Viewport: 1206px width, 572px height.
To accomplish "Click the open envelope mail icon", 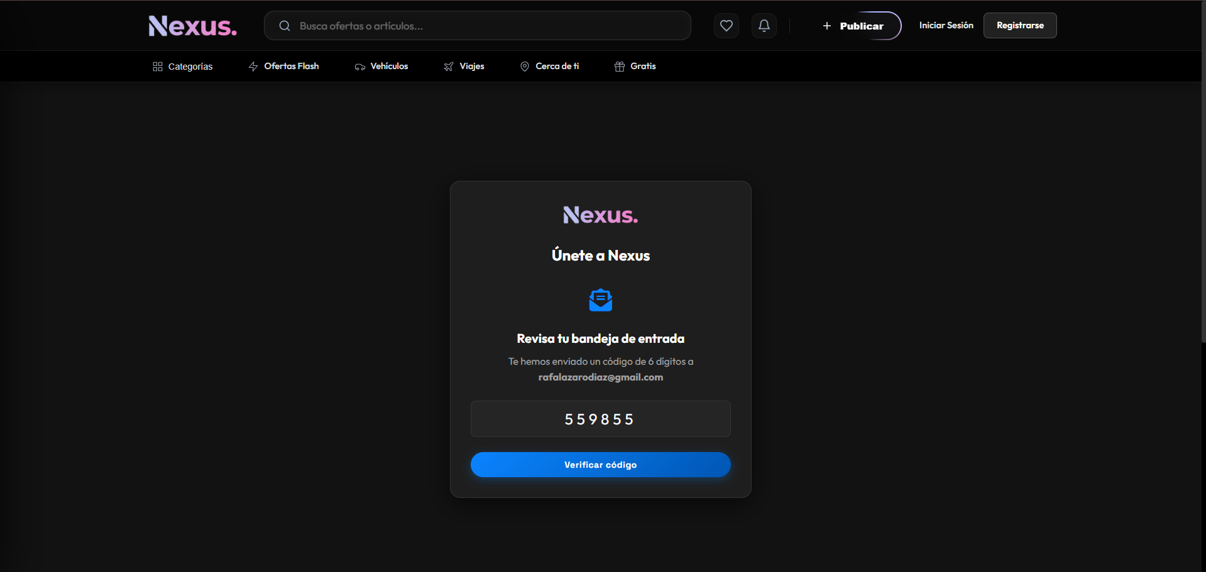I will 601,300.
